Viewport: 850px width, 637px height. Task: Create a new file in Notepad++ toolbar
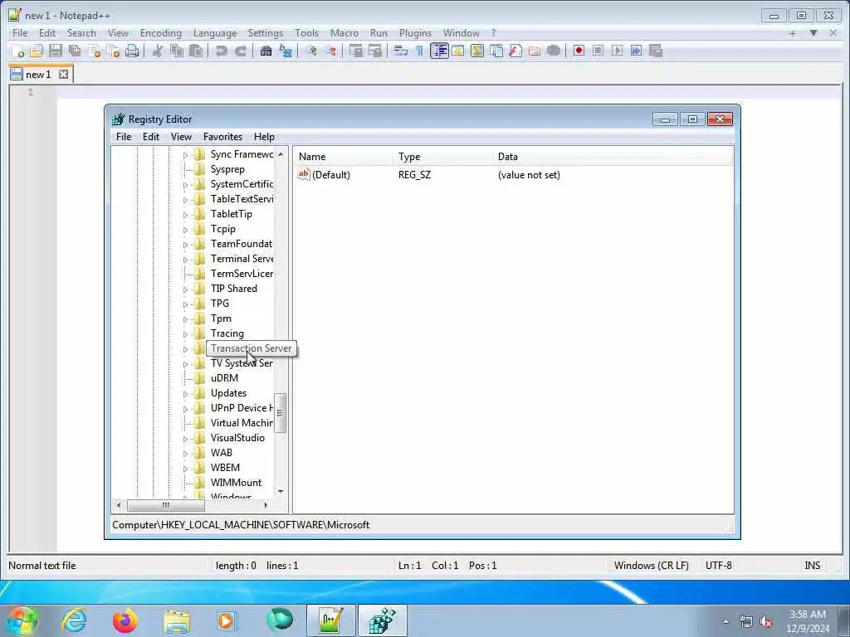(x=18, y=51)
